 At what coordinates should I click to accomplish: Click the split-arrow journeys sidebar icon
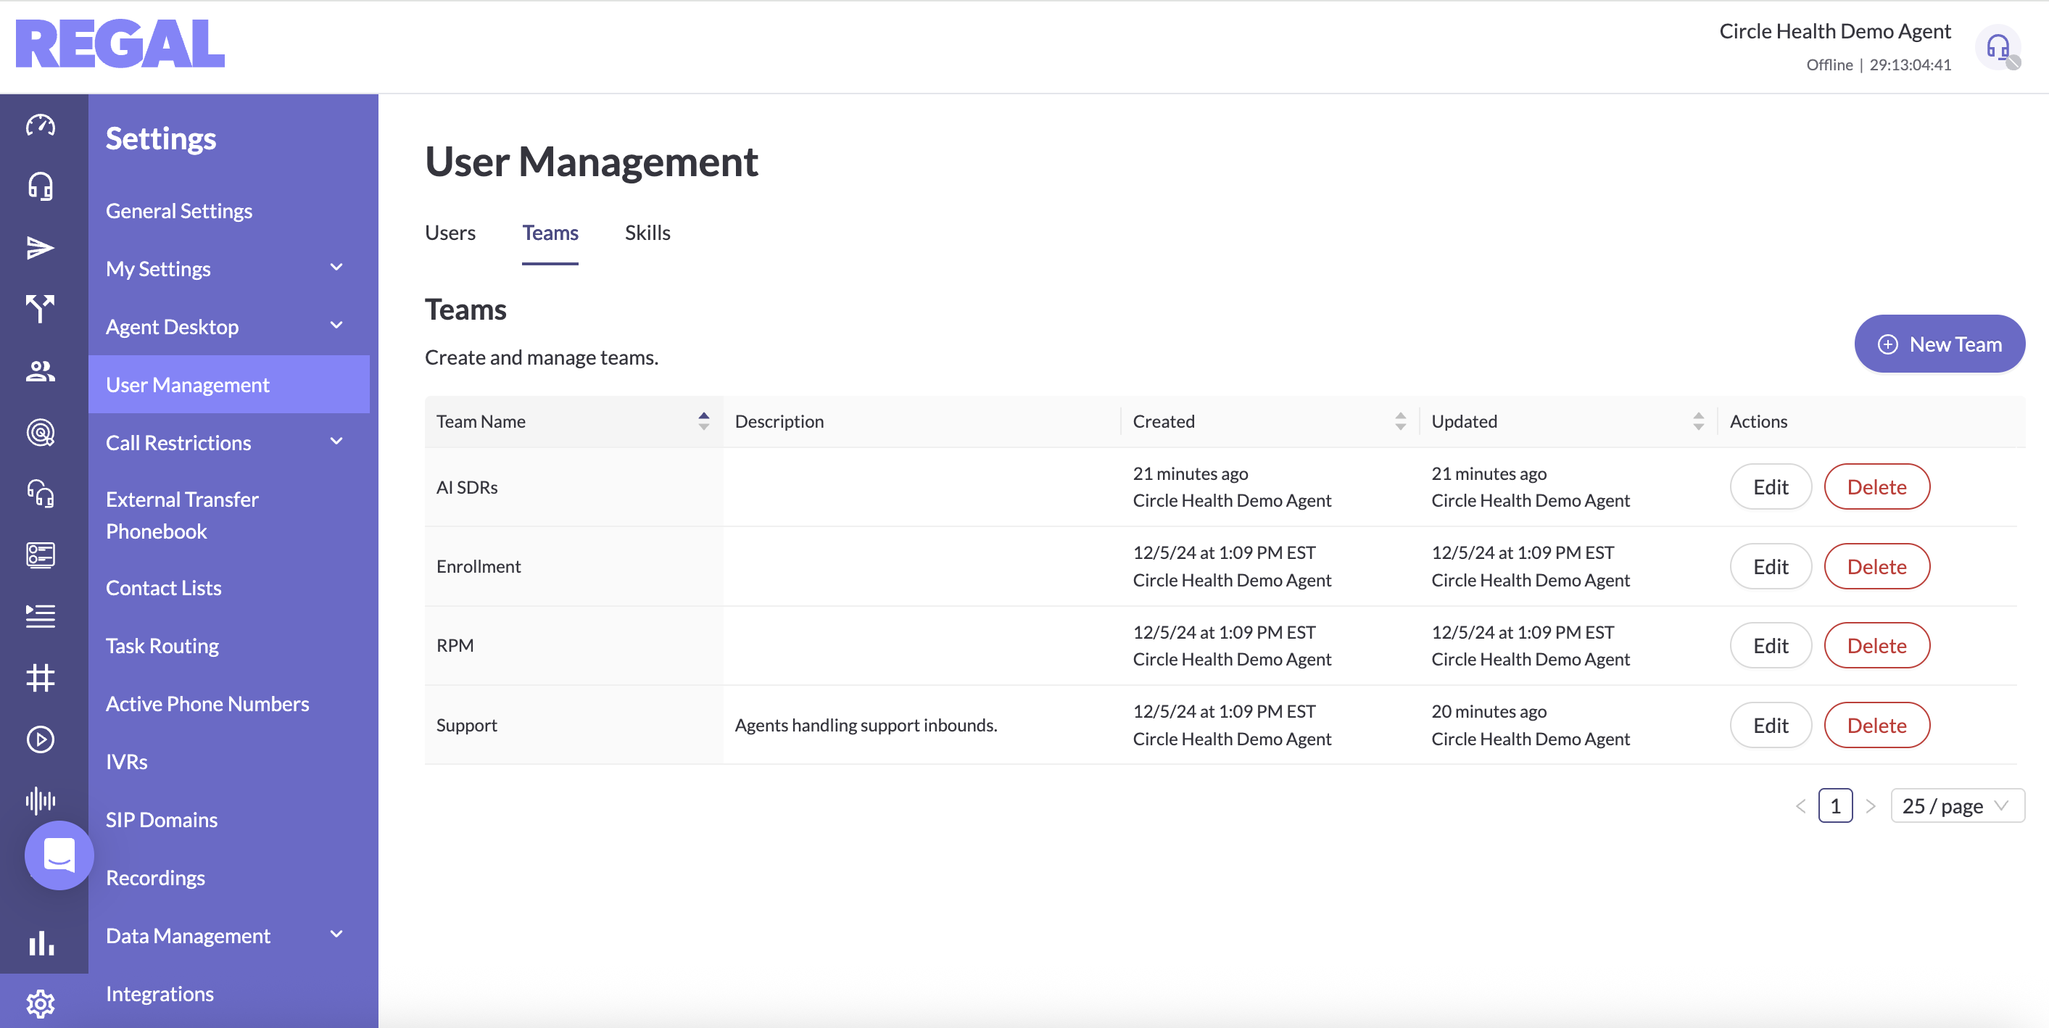point(41,310)
